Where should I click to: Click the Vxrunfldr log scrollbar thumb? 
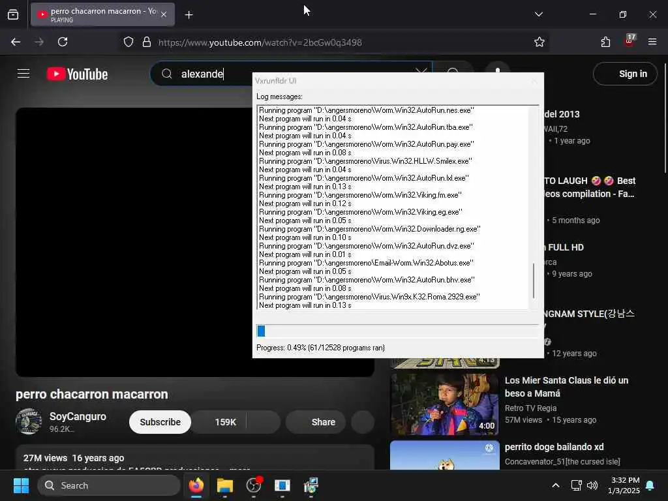pyautogui.click(x=534, y=281)
